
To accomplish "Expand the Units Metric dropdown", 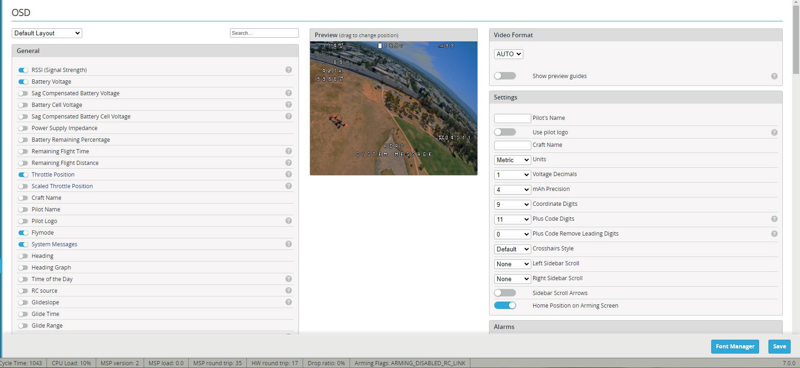I will click(512, 160).
